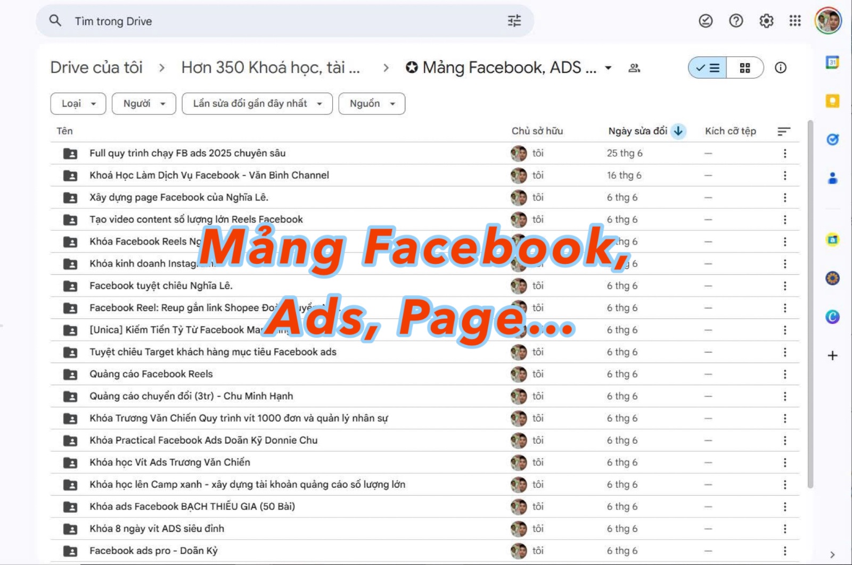Image resolution: width=852 pixels, height=565 pixels.
Task: Click the 25 thg 6 date cell
Action: (x=625, y=153)
